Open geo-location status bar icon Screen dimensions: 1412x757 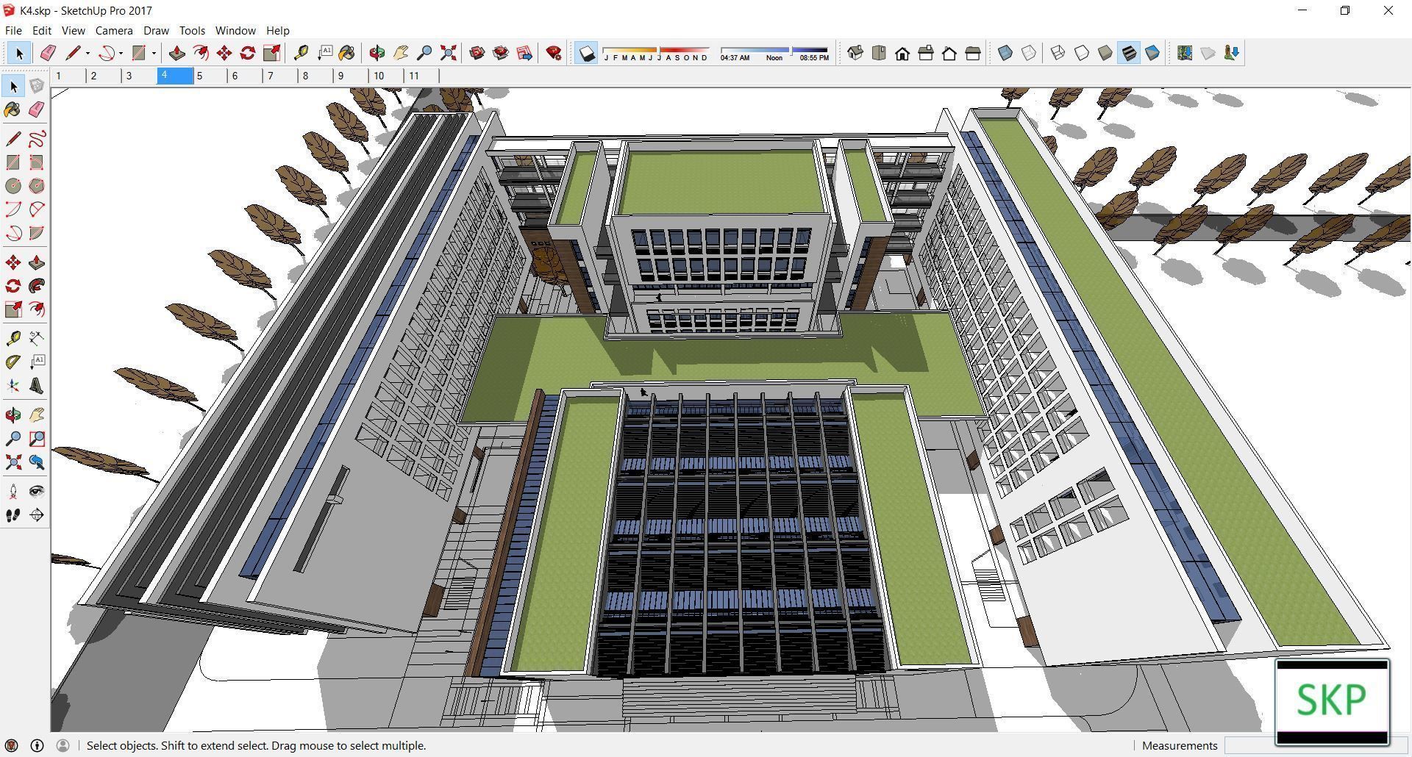click(12, 745)
